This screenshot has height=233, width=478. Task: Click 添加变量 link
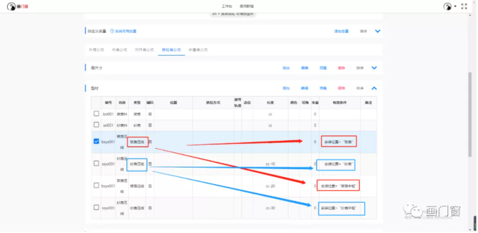[x=341, y=31]
